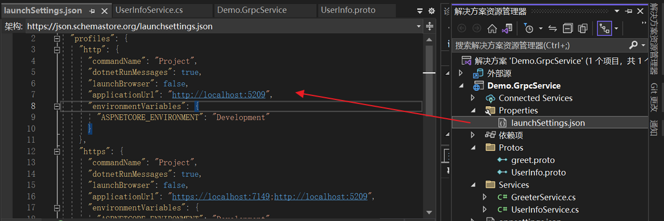Click the editor vertical scrollbar track
Viewport: 664px width, 221px height.
[429, 127]
